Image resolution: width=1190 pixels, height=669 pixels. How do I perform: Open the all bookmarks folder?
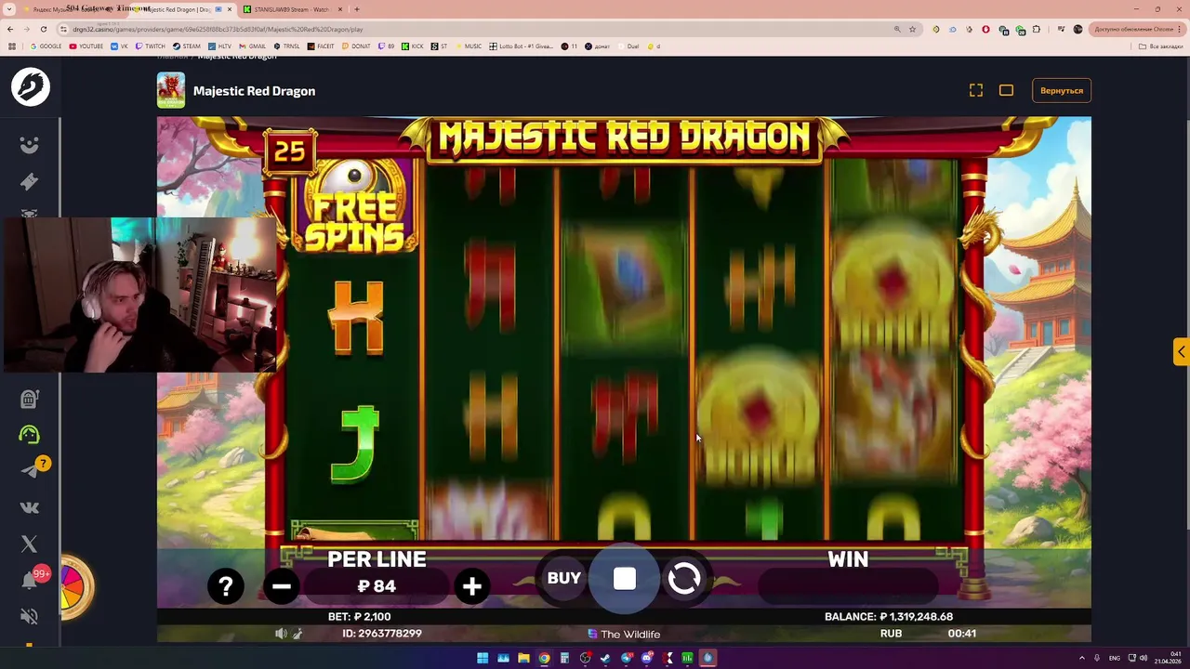(x=1162, y=46)
